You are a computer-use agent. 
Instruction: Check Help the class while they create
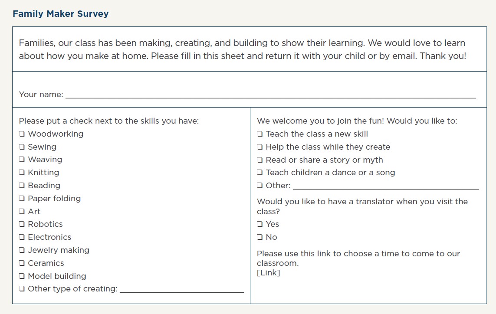click(259, 147)
